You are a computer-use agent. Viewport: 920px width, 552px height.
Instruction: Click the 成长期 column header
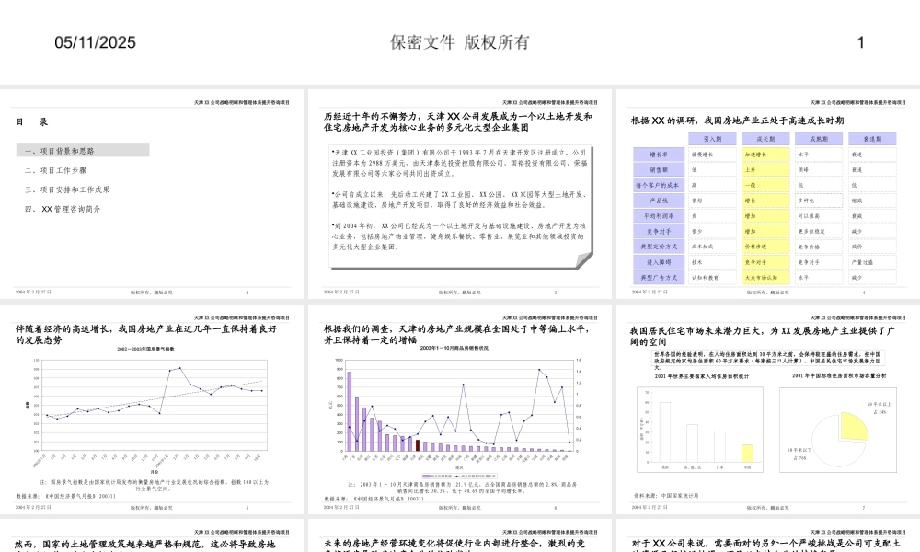(x=765, y=139)
